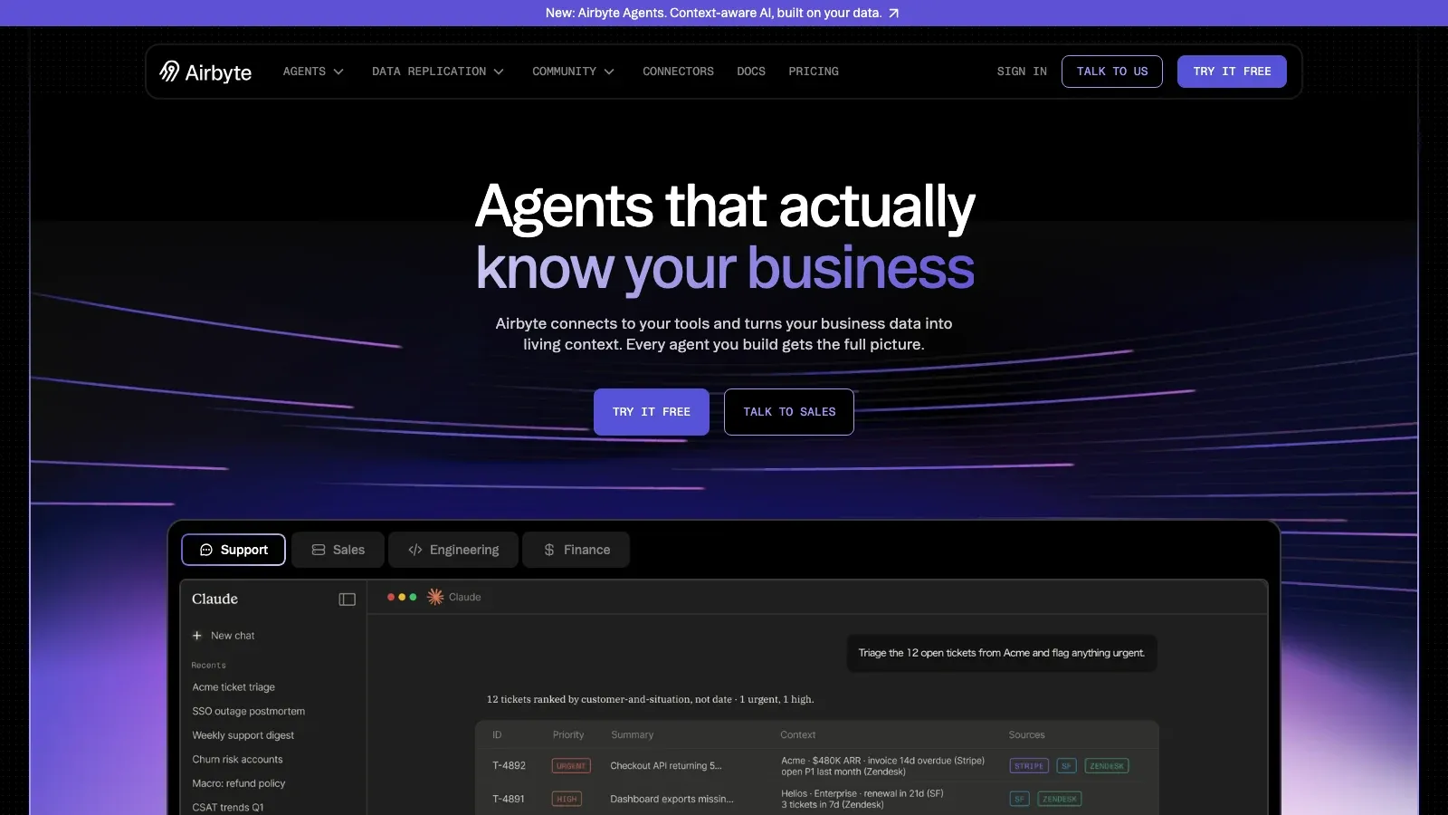Screen dimensions: 1448x815
Task: Click the Claude starburst icon in title bar
Action: [x=435, y=597]
